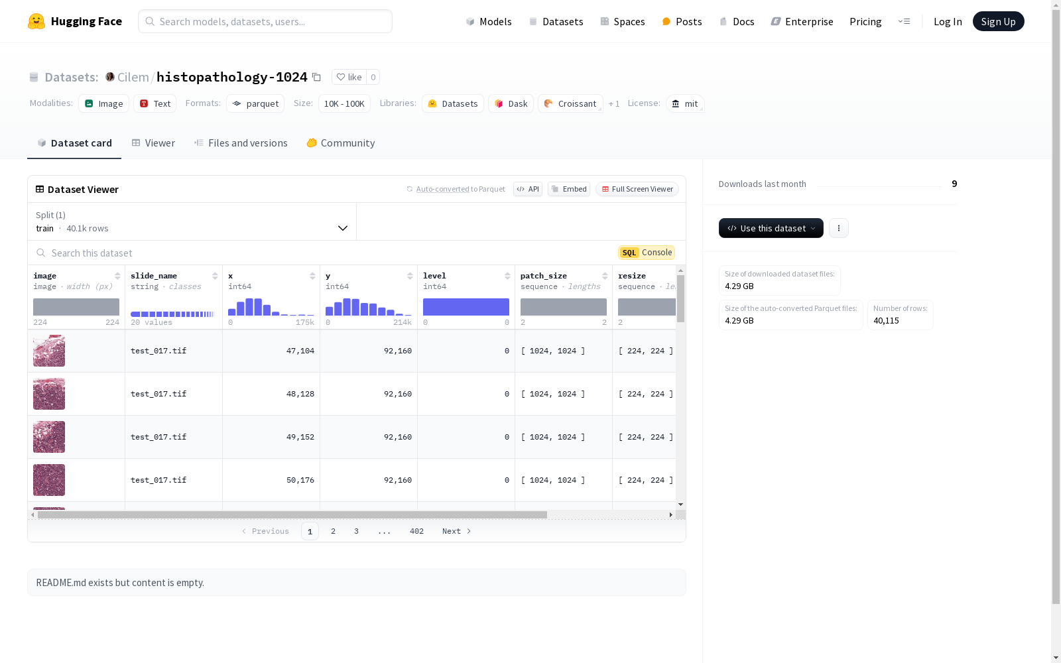The width and height of the screenshot is (1061, 663).
Task: Go to the Next page of rows
Action: coord(456,531)
